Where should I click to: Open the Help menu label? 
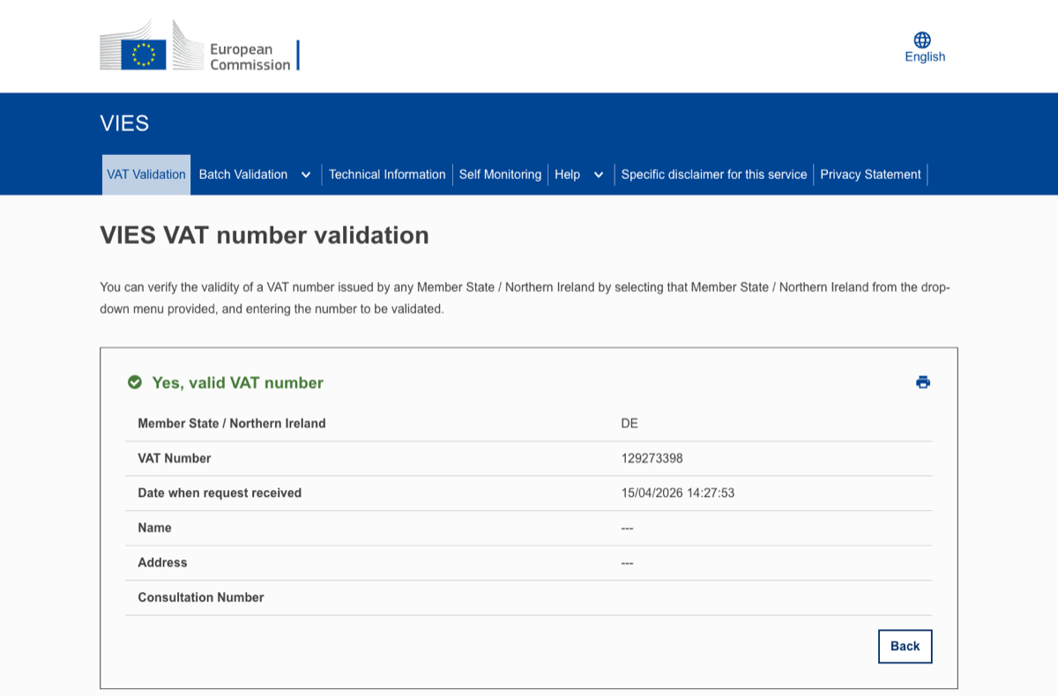pyautogui.click(x=567, y=174)
